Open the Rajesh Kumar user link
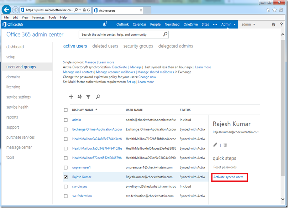The height and width of the screenshot is (208, 288). 82,177
